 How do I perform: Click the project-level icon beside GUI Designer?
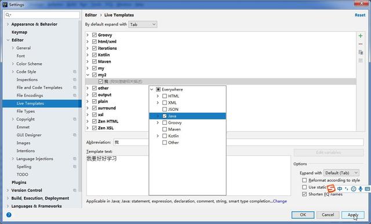75,135
